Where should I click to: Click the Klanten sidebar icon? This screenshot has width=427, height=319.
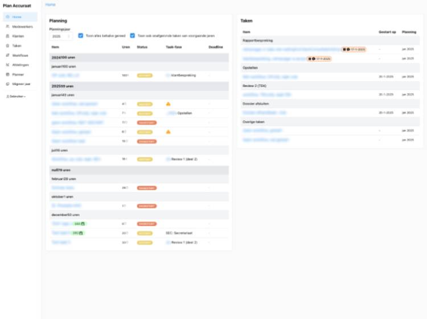7,36
